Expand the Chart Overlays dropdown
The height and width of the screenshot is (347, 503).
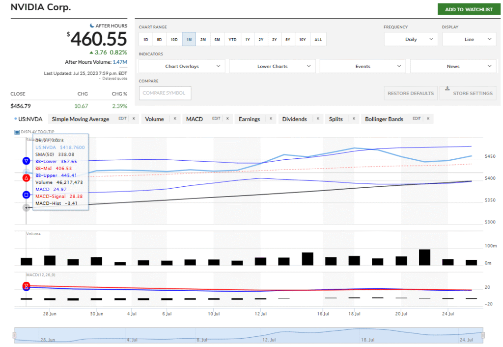coord(182,66)
